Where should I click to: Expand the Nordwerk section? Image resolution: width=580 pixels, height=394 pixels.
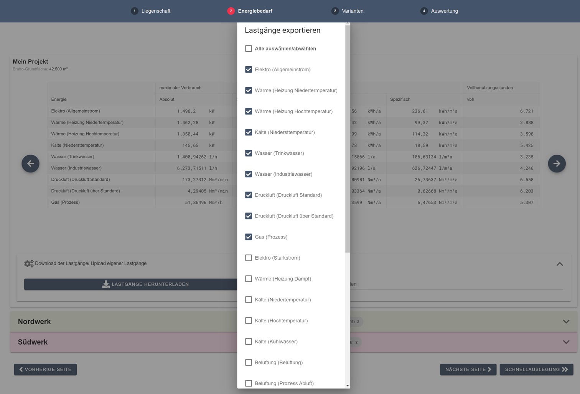[x=566, y=322]
